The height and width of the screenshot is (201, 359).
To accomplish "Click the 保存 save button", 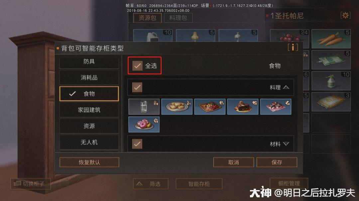I will [x=277, y=162].
